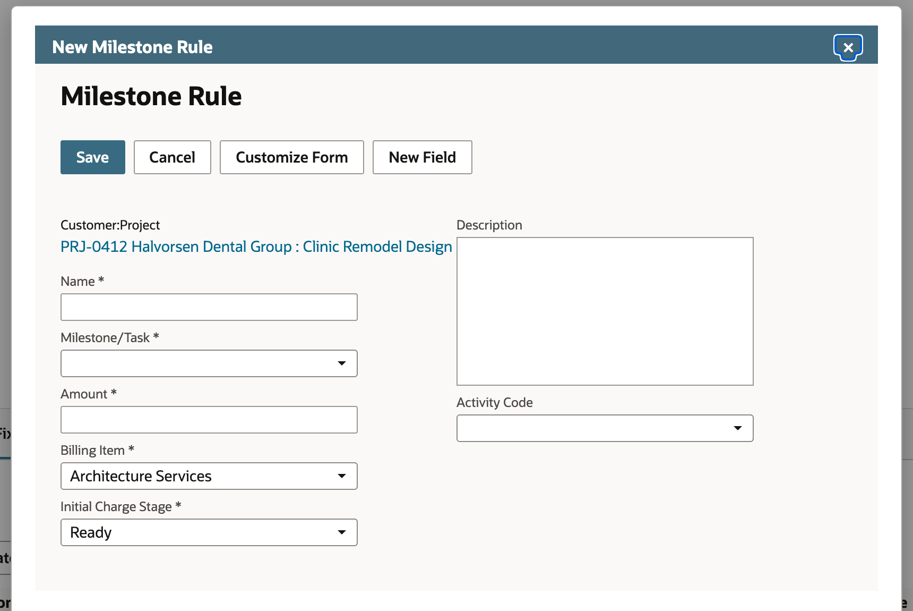This screenshot has width=913, height=611.
Task: Open Customize Form
Action: (x=292, y=157)
